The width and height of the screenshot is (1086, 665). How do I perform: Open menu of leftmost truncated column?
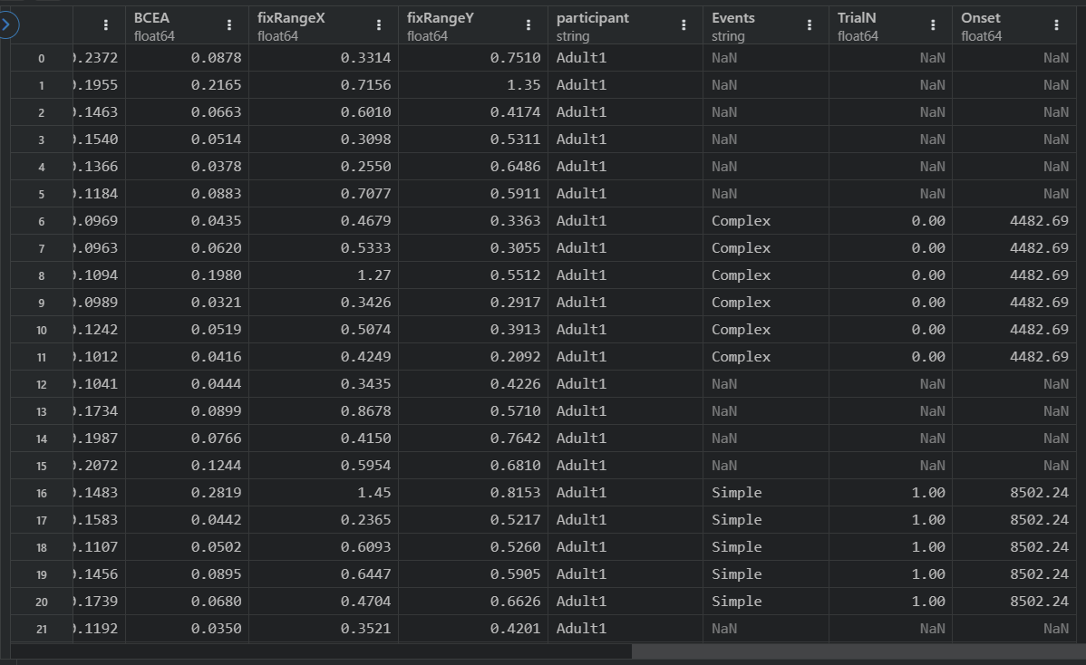pos(106,26)
